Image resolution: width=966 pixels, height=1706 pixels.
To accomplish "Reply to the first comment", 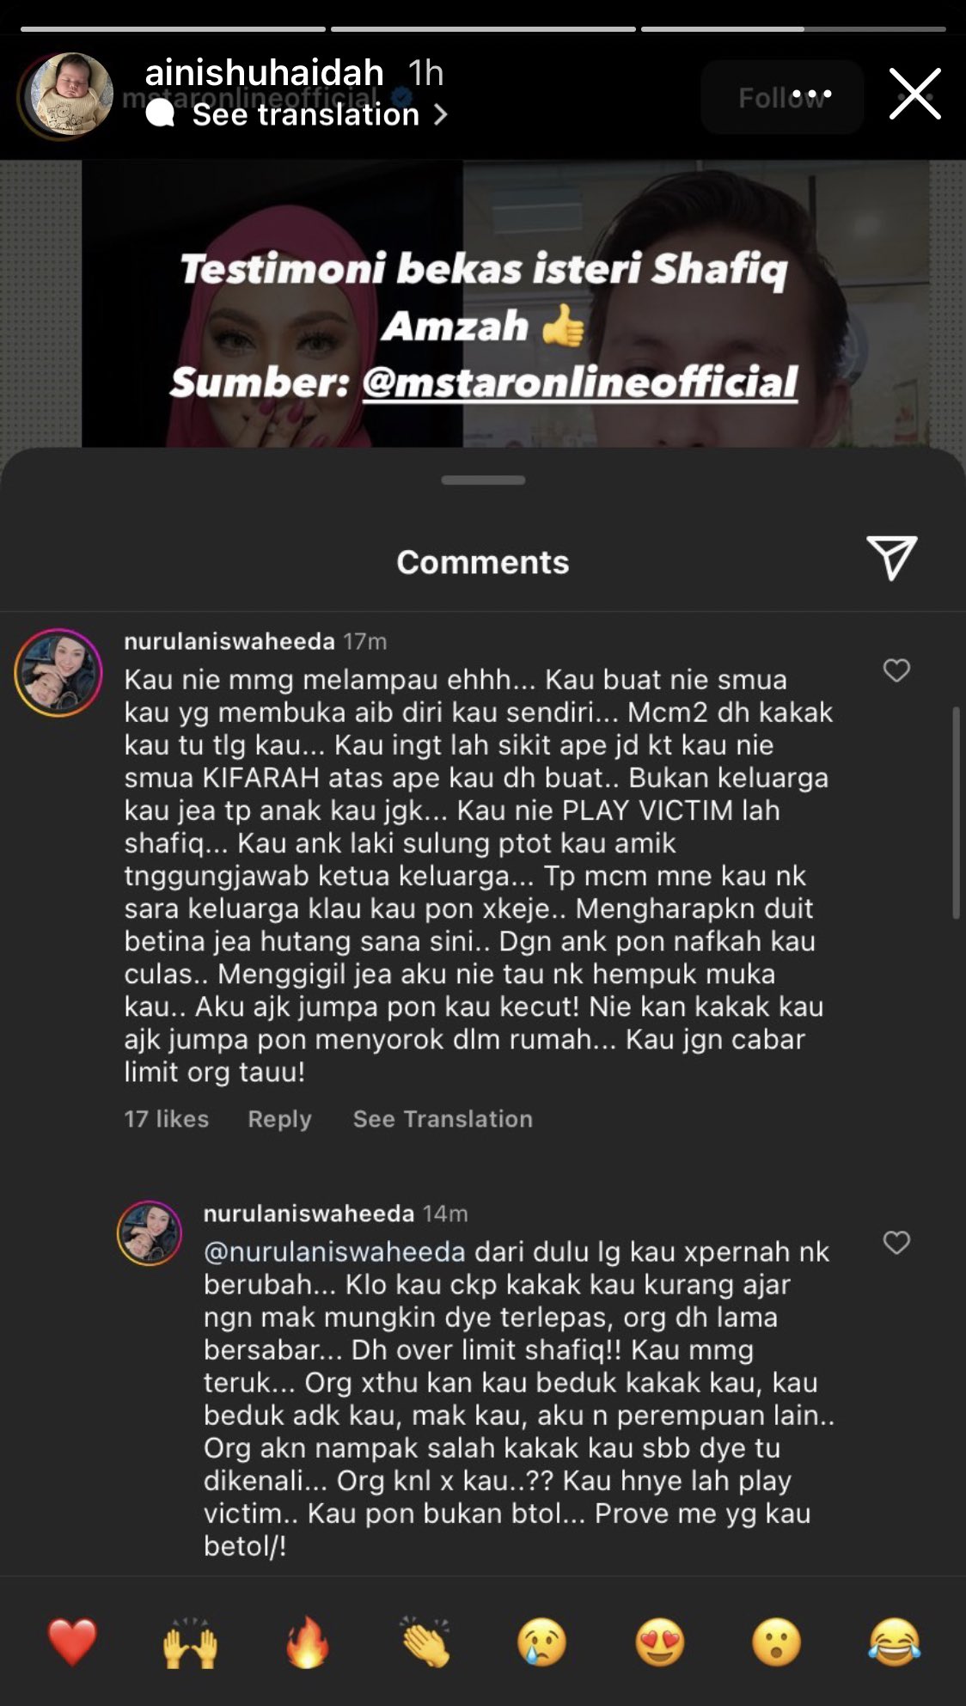I will [x=279, y=1119].
